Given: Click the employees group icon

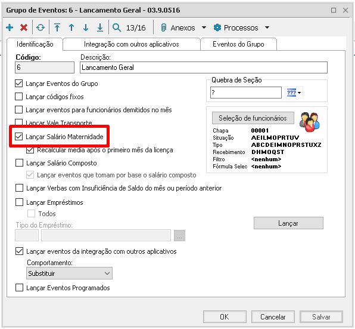Looking at the screenshot, I should [310, 122].
